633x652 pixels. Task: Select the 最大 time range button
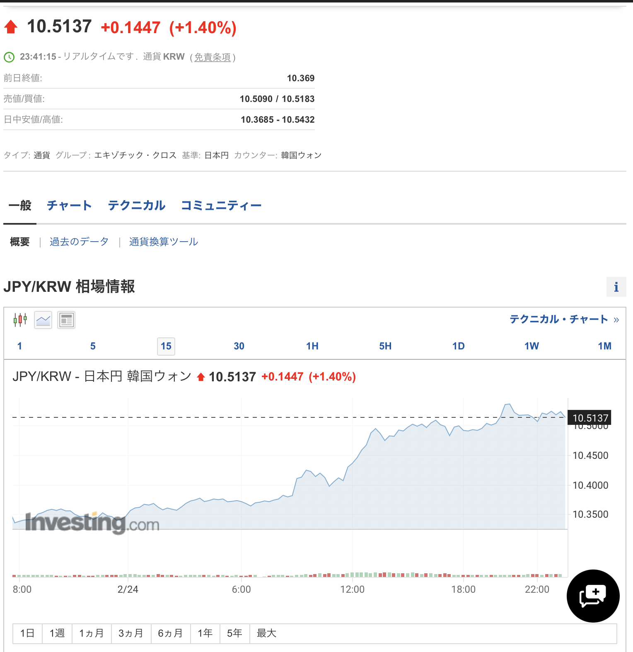coord(266,633)
